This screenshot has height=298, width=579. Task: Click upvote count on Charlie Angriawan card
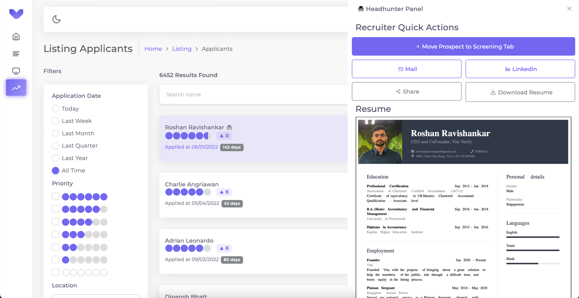click(x=224, y=192)
